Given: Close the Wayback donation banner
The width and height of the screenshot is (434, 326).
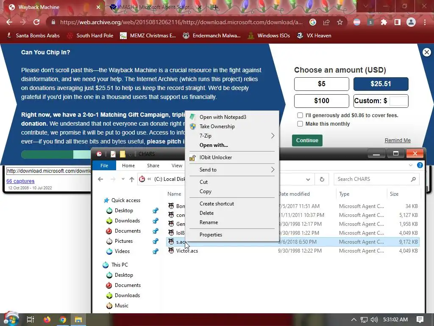Looking at the screenshot, I should (x=427, y=52).
